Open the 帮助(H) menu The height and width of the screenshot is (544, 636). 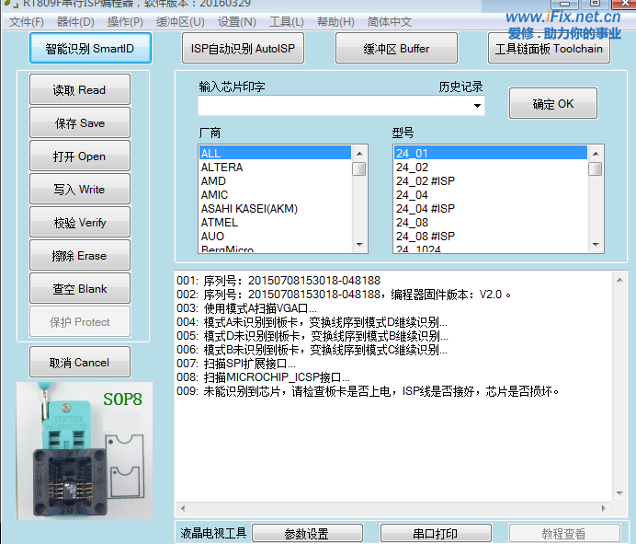[x=335, y=21]
